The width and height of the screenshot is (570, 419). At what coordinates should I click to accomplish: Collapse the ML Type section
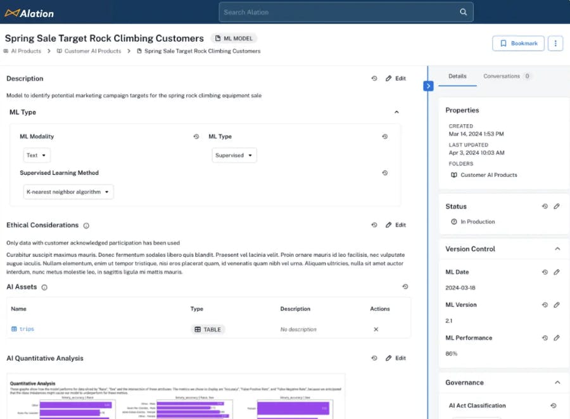(396, 112)
